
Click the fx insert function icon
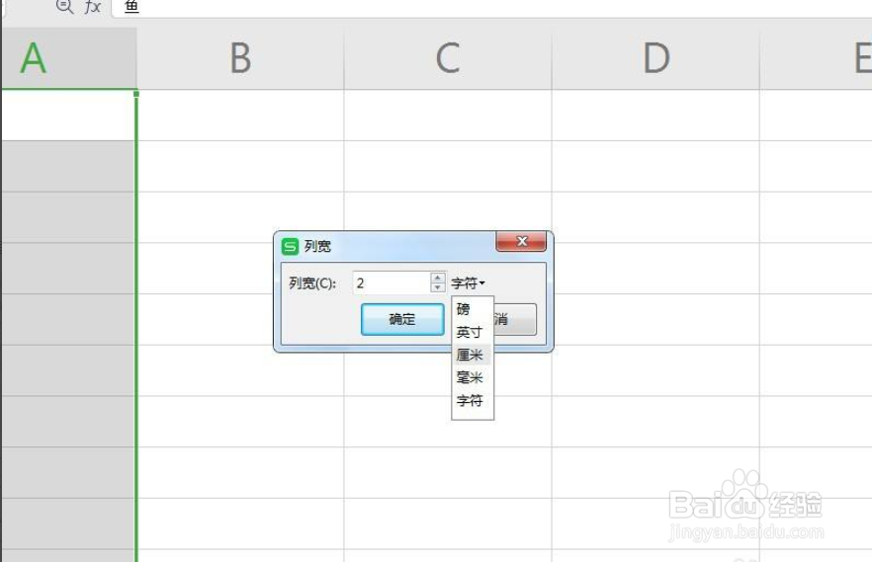[x=92, y=6]
